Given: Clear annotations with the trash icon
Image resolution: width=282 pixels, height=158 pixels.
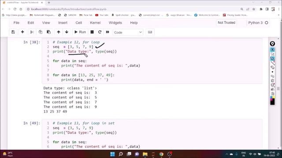Looking at the screenshot, I should click(272, 81).
